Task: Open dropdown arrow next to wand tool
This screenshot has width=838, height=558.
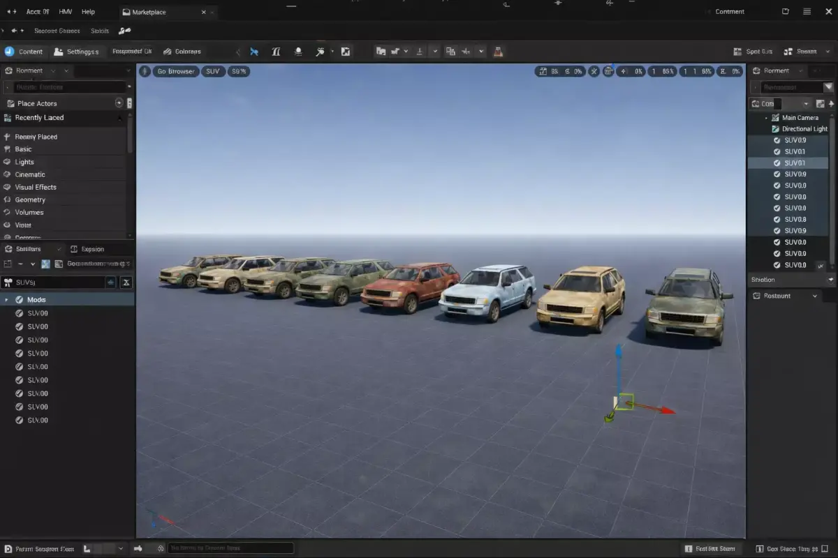Action: tap(332, 52)
